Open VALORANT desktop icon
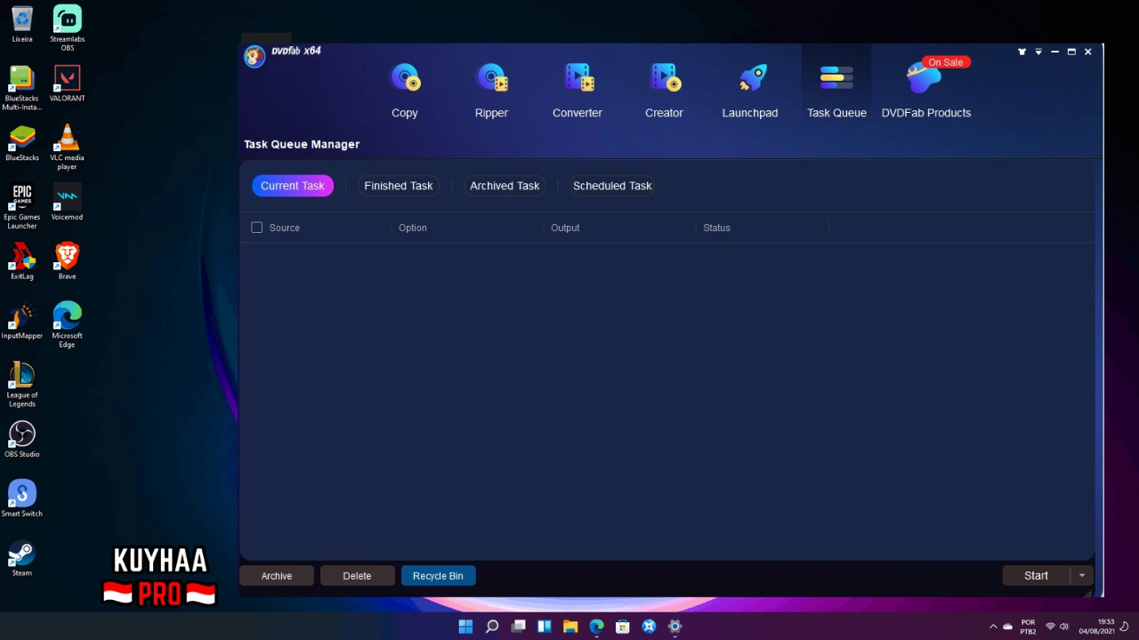Viewport: 1139px width, 640px height. tap(68, 84)
